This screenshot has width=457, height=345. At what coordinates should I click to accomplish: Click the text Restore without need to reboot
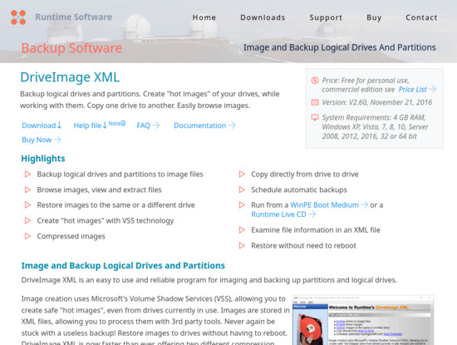click(x=303, y=245)
